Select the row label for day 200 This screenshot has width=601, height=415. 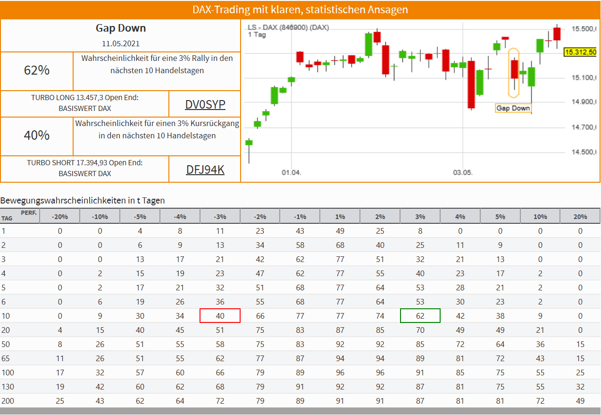[x=8, y=401]
